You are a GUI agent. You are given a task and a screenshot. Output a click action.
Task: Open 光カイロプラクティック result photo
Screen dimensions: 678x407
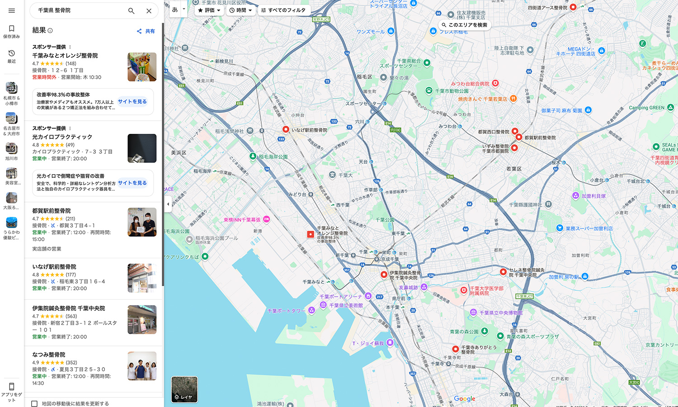(142, 148)
